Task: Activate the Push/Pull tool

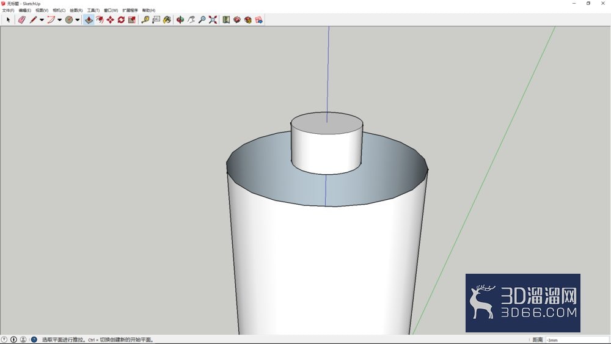Action: click(89, 20)
